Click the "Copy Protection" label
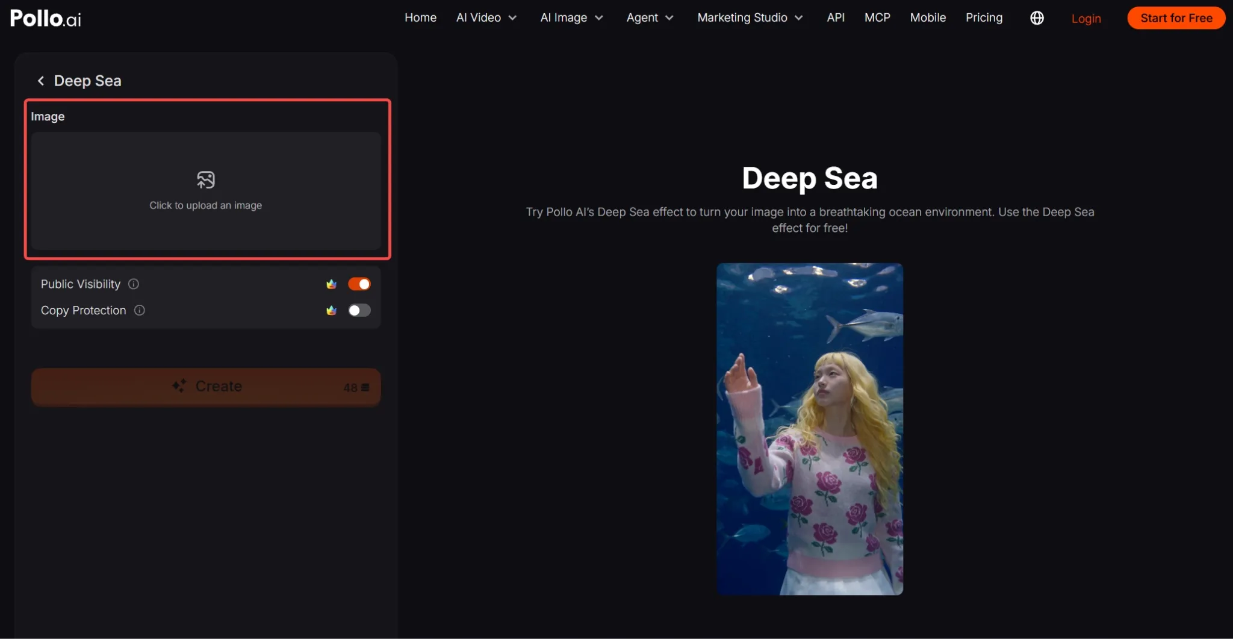The image size is (1233, 639). click(84, 310)
